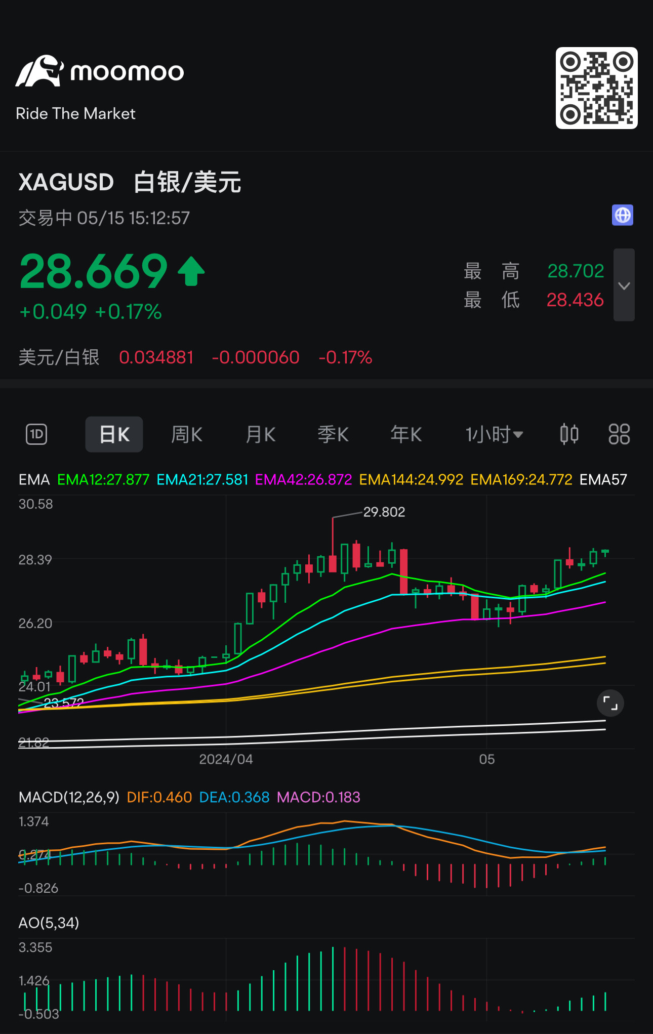Tap the EMA57 legend entry

[x=603, y=480]
